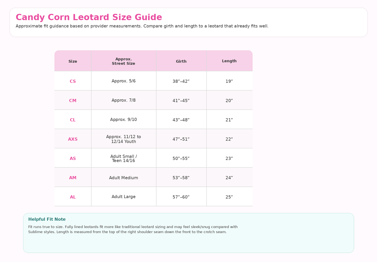Select the AXS size label
This screenshot has height=262, width=377.
pyautogui.click(x=73, y=139)
